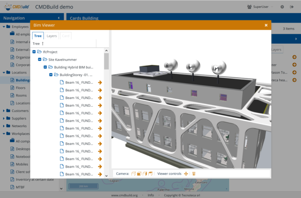This screenshot has height=198, width=301.
Task: Collapse the Workplaces group triangle
Action: (4, 134)
